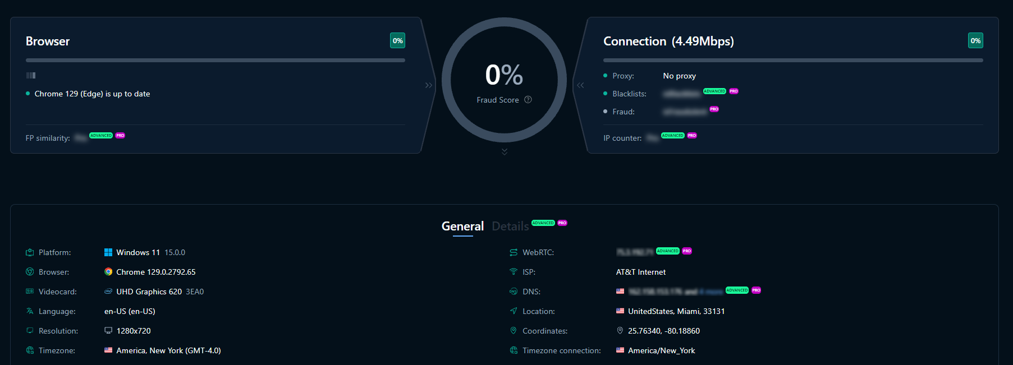Viewport: 1013px width, 365px height.
Task: Click the Fraud Score help question mark icon
Action: (528, 100)
